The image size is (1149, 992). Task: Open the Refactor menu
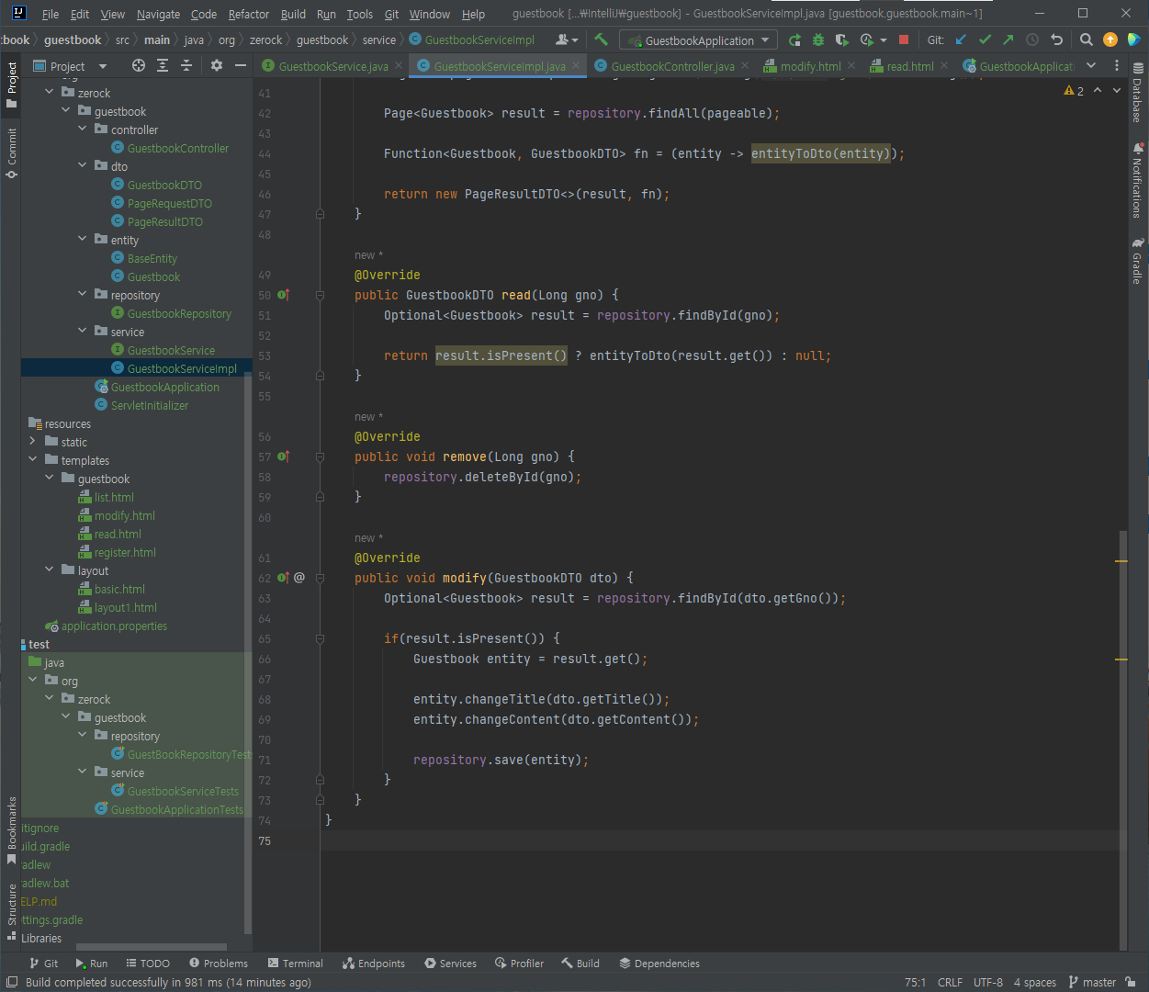248,14
